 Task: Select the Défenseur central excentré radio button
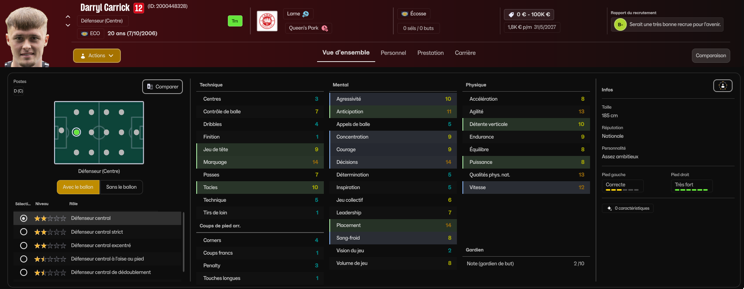pos(24,246)
